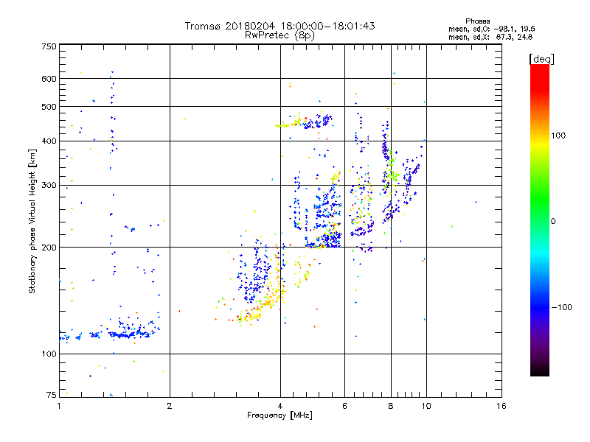The width and height of the screenshot is (590, 442).
Task: Click the 'mean, sd,O: -98.1, 19.5' line
Action: point(491,29)
